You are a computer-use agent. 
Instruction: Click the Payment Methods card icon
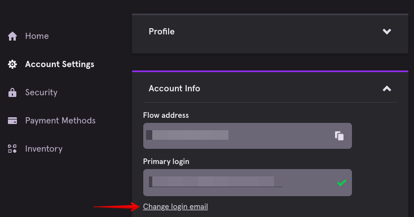(x=12, y=121)
